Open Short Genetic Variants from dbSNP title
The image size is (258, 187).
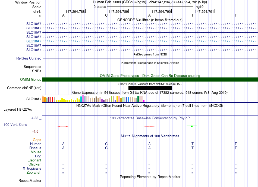pos(150,84)
